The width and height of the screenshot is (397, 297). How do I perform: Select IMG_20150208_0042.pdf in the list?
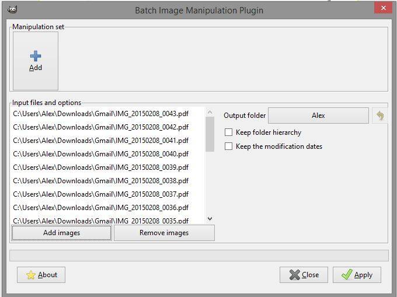pos(107,127)
